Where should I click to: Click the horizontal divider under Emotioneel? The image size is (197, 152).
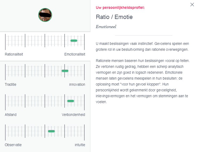pos(144,35)
